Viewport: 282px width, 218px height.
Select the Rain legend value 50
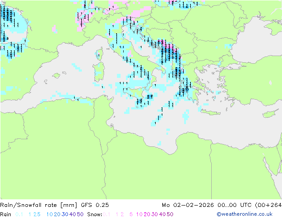coord(80,214)
